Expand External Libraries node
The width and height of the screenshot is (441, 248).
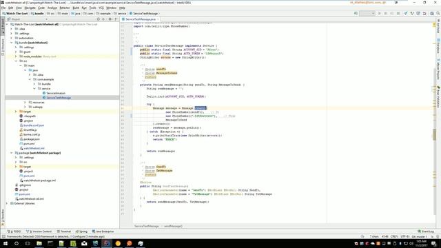click(7, 203)
